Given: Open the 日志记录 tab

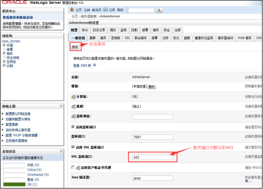Looking at the screenshot, I should (x=99, y=30).
